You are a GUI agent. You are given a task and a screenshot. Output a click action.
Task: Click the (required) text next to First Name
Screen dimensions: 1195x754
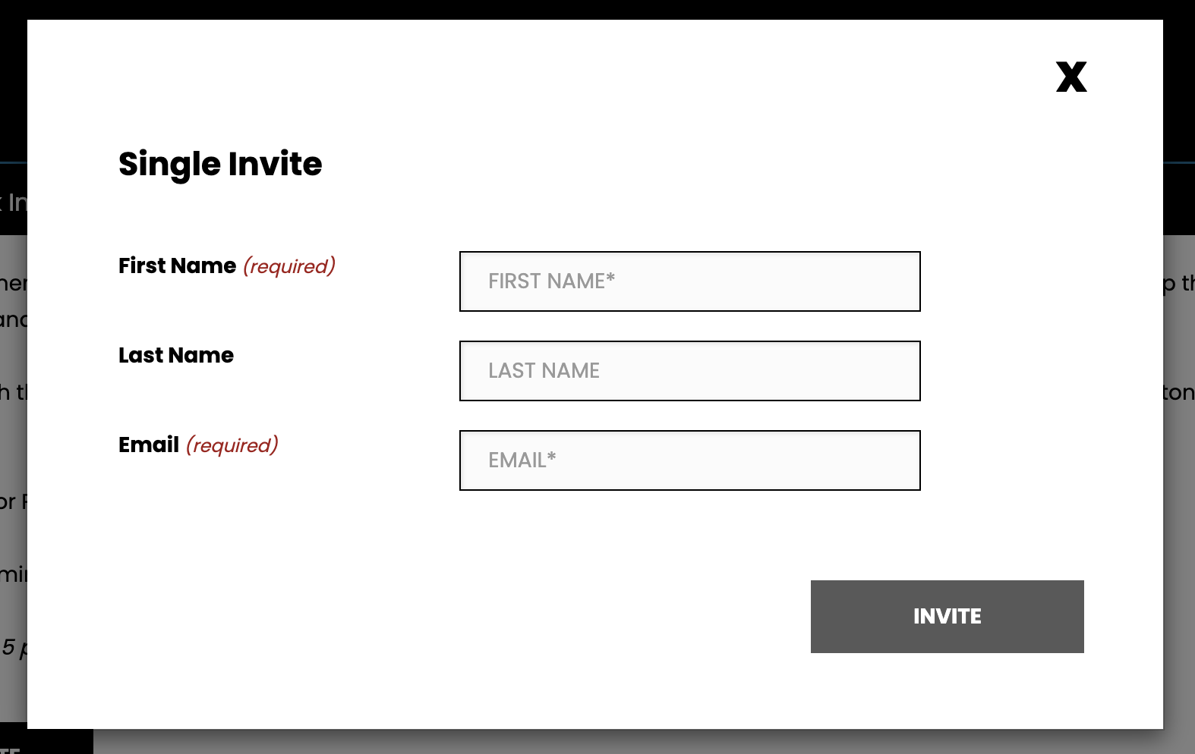[289, 265]
